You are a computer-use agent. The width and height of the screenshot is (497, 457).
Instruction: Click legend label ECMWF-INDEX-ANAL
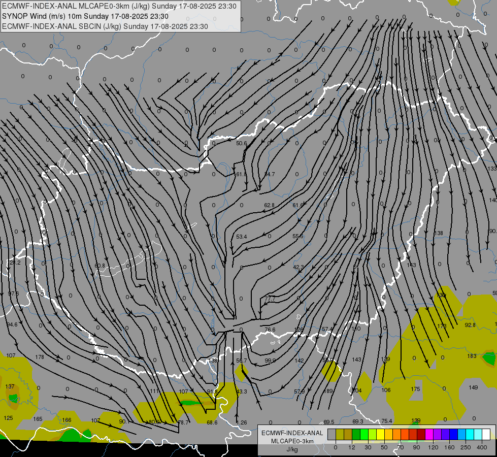click(x=292, y=433)
